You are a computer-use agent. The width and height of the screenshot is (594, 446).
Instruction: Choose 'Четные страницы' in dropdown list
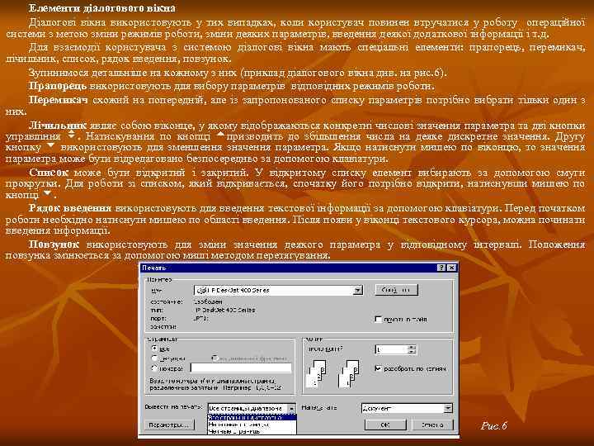click(x=252, y=431)
